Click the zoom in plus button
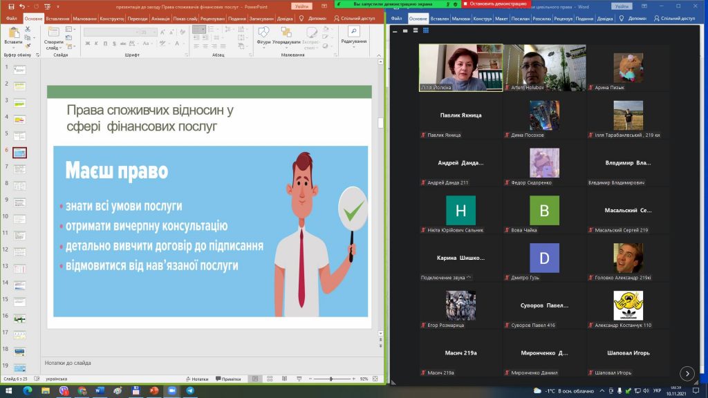This screenshot has width=708, height=398. point(353,379)
